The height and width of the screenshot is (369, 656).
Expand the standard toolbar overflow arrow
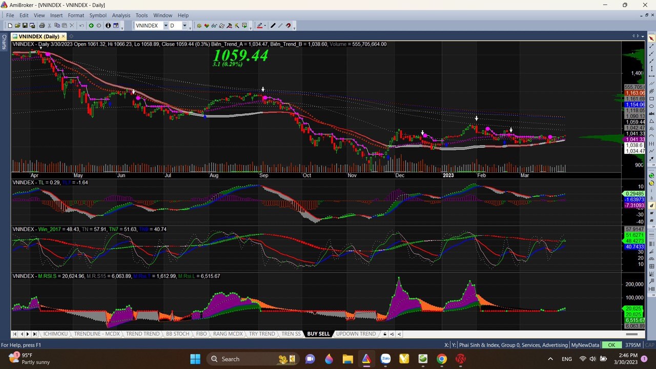(x=122, y=26)
